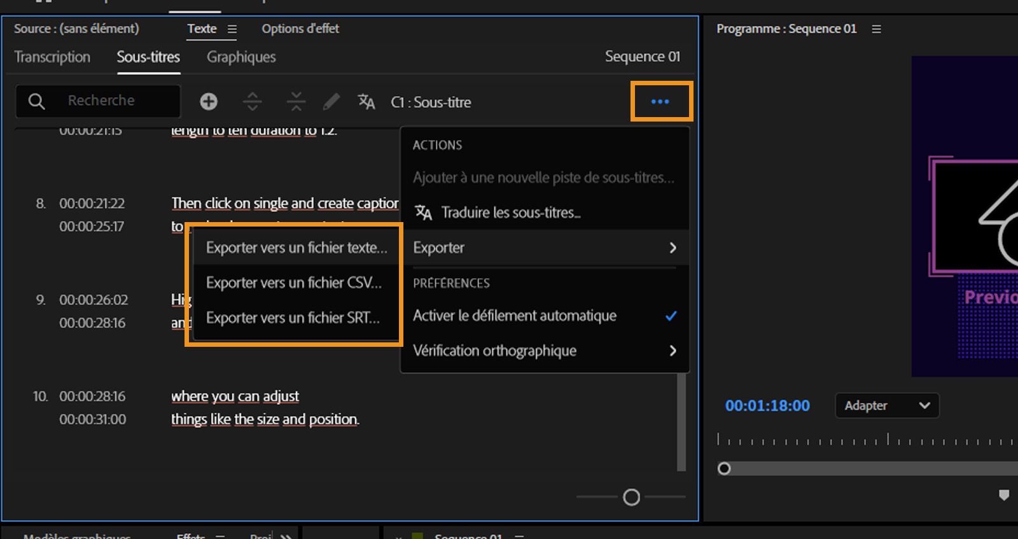Click the 00:01:18:00 timecode in Programme monitor
1018x539 pixels.
tap(767, 406)
